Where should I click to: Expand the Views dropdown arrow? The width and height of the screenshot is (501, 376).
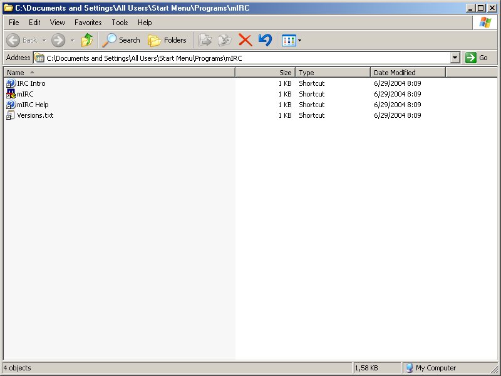pos(299,41)
